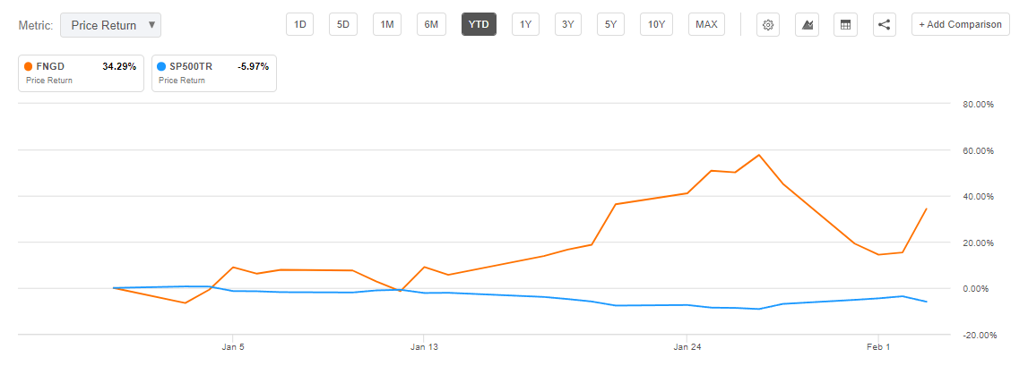Click the rightmost point of the SP500TR line
The width and height of the screenshot is (1028, 366).
(x=926, y=302)
